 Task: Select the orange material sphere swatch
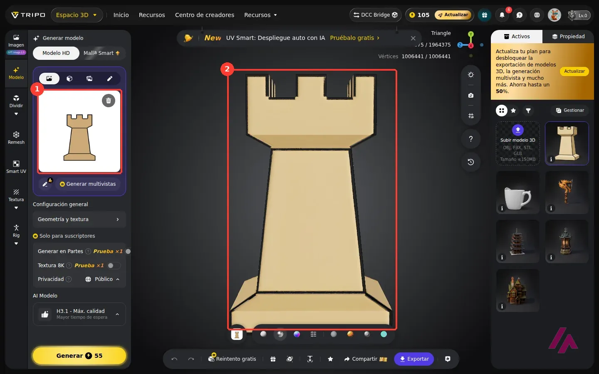point(350,334)
